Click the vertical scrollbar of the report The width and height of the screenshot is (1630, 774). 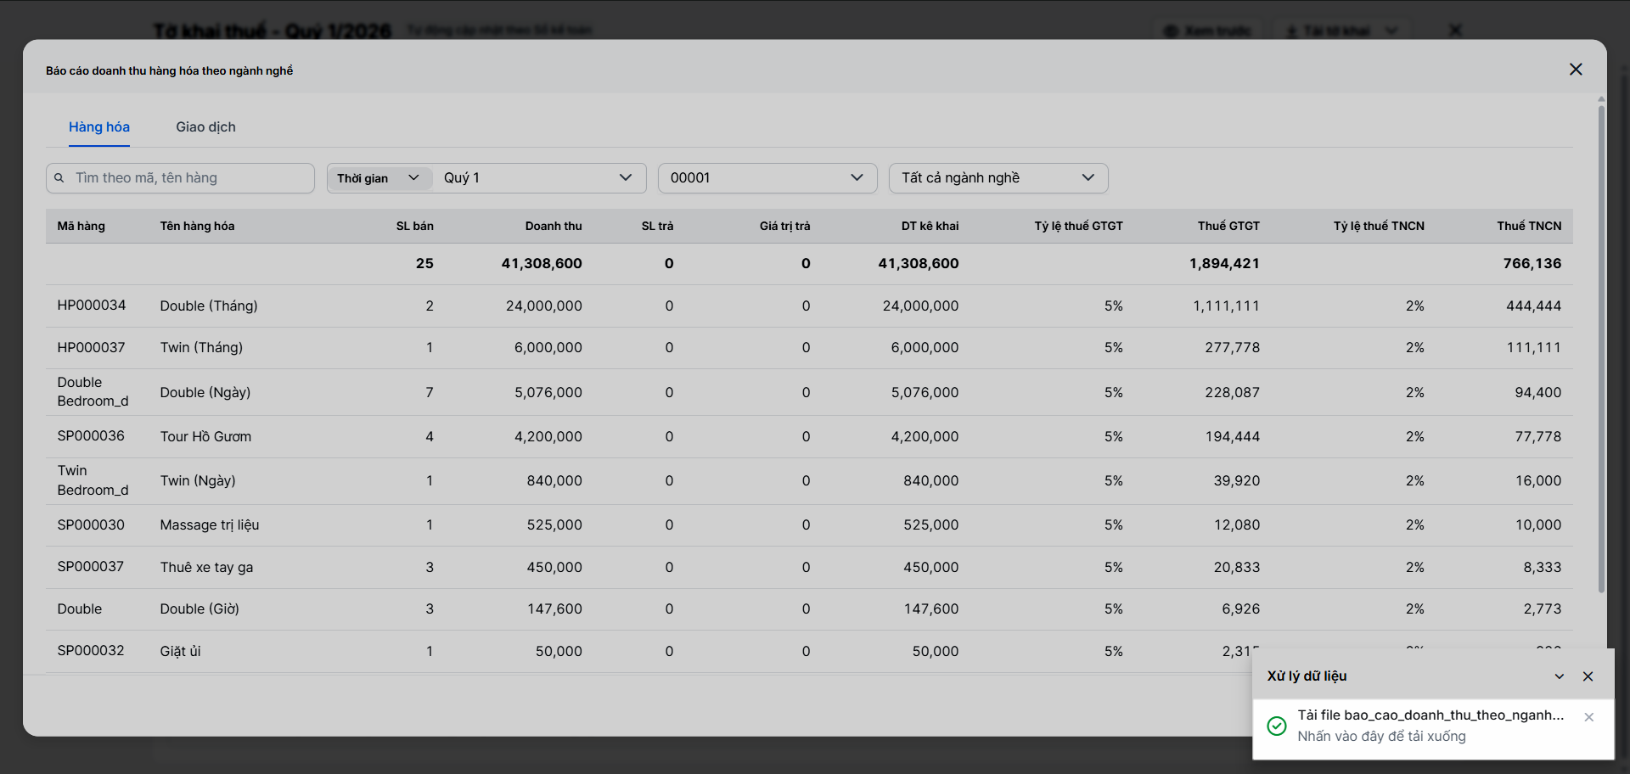click(1601, 339)
